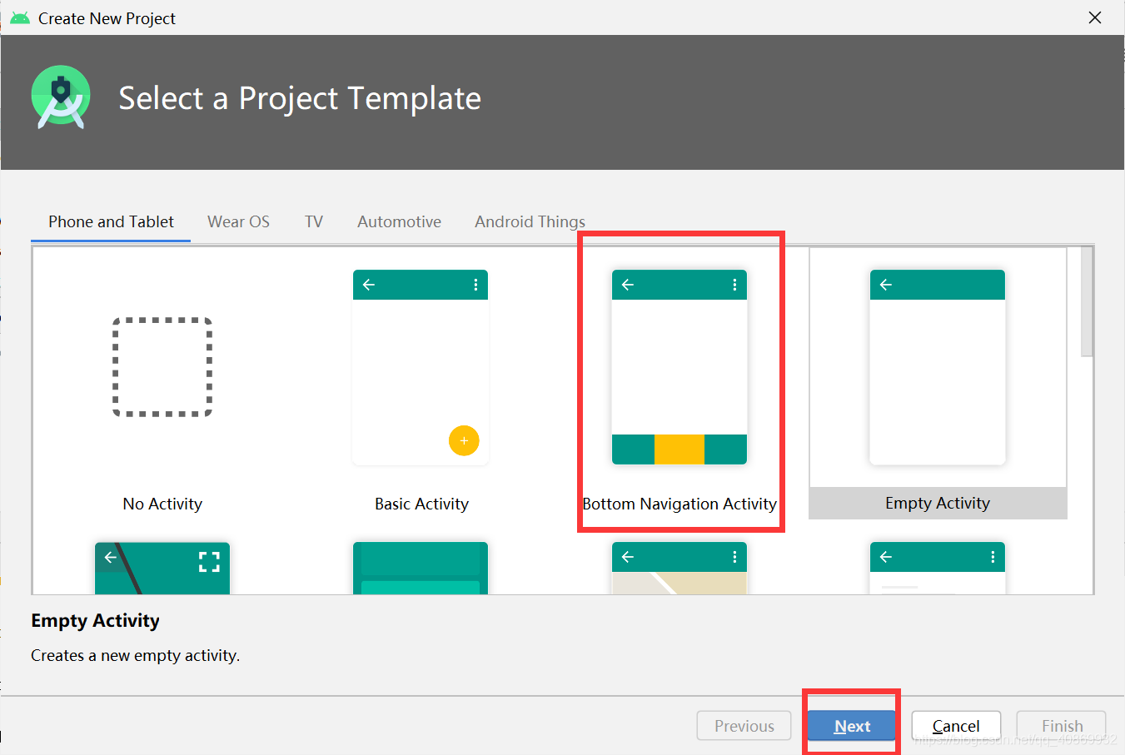This screenshot has height=755, width=1125.
Task: Cancel the new project wizard
Action: pos(956,726)
